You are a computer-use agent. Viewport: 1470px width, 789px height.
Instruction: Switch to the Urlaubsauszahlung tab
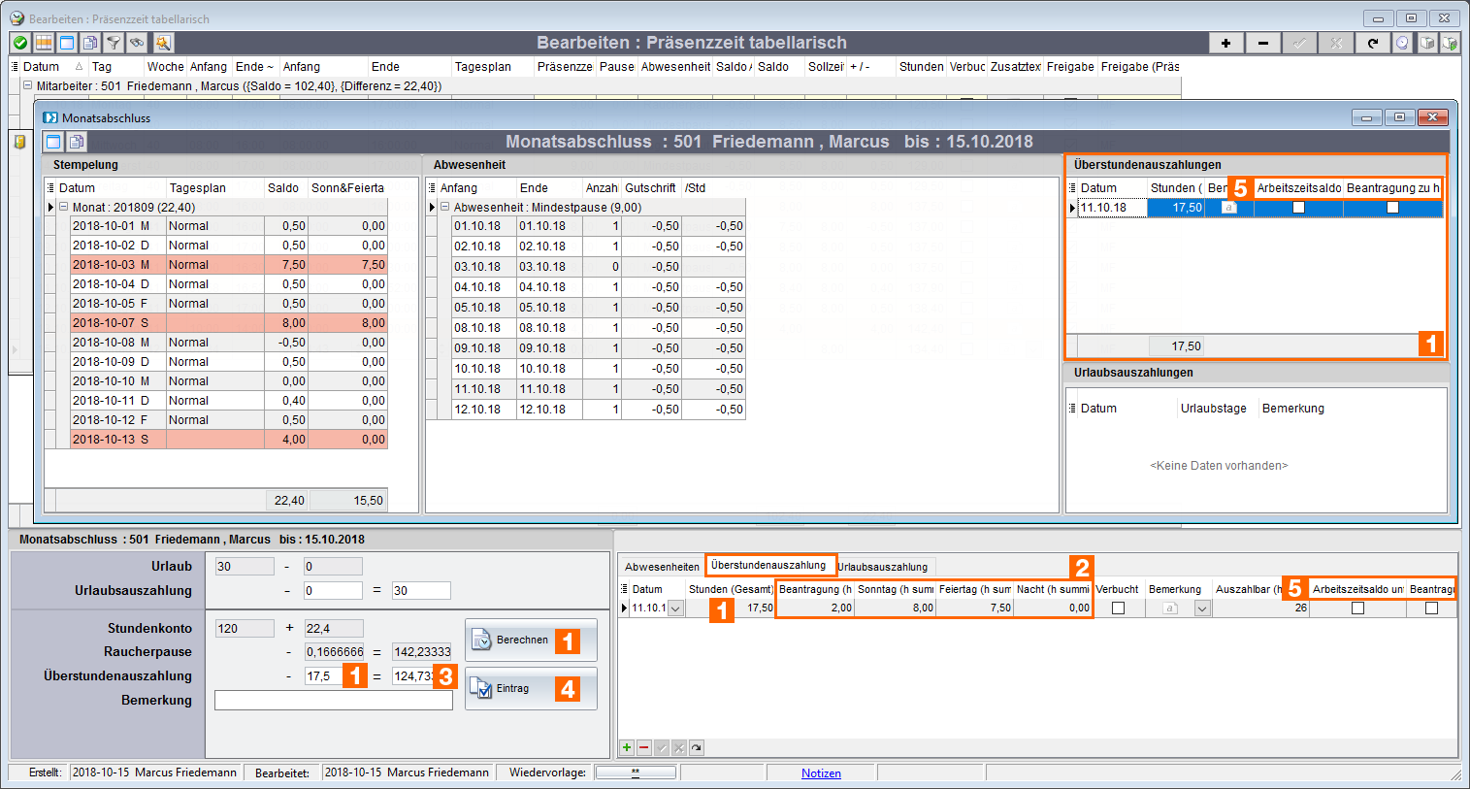pos(883,567)
